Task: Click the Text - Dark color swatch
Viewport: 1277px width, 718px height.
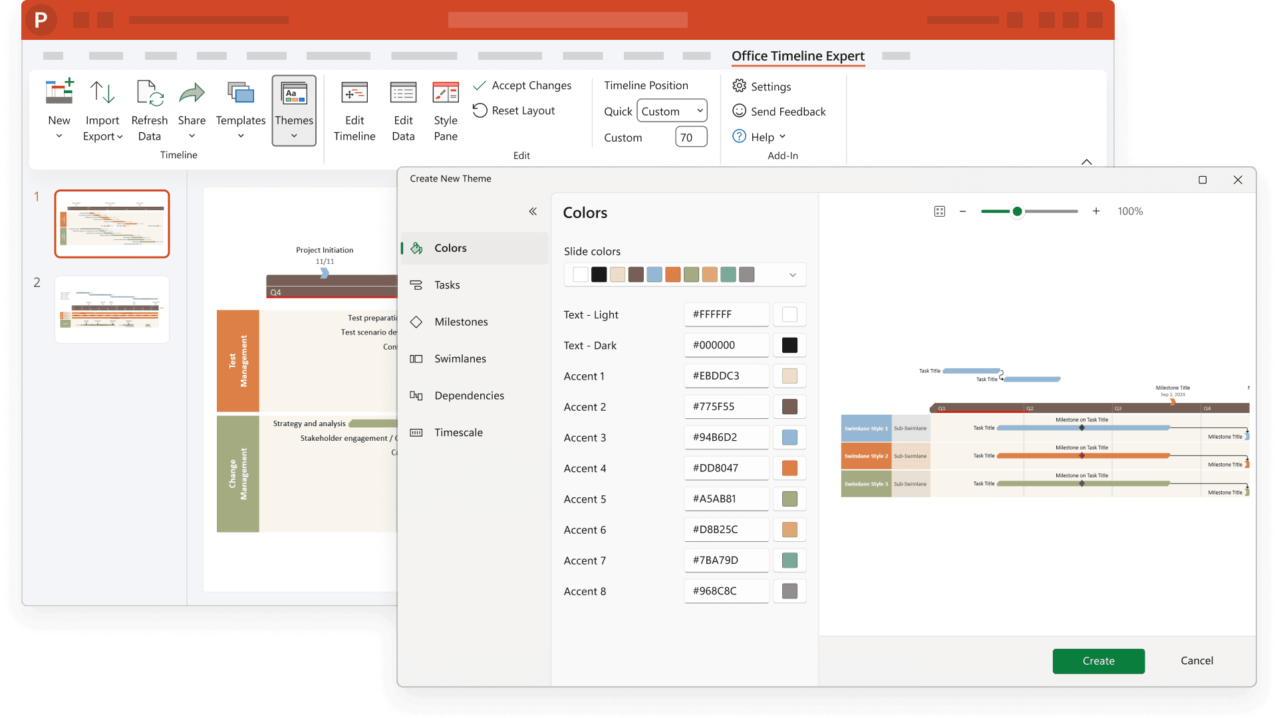Action: click(789, 345)
